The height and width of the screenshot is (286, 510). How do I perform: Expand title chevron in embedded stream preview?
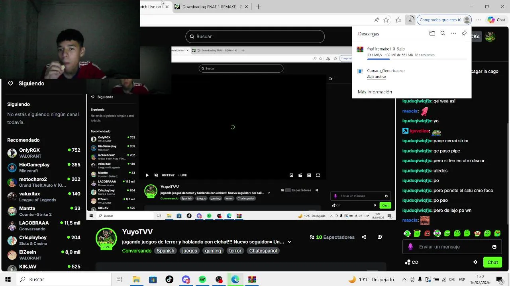(269, 193)
